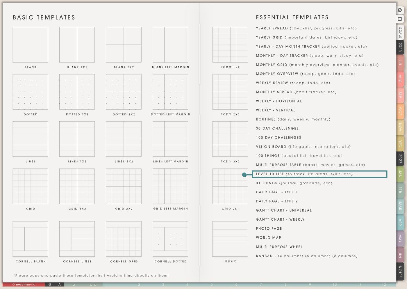
Task: Go to the NOTES side tab
Action: [400, 271]
